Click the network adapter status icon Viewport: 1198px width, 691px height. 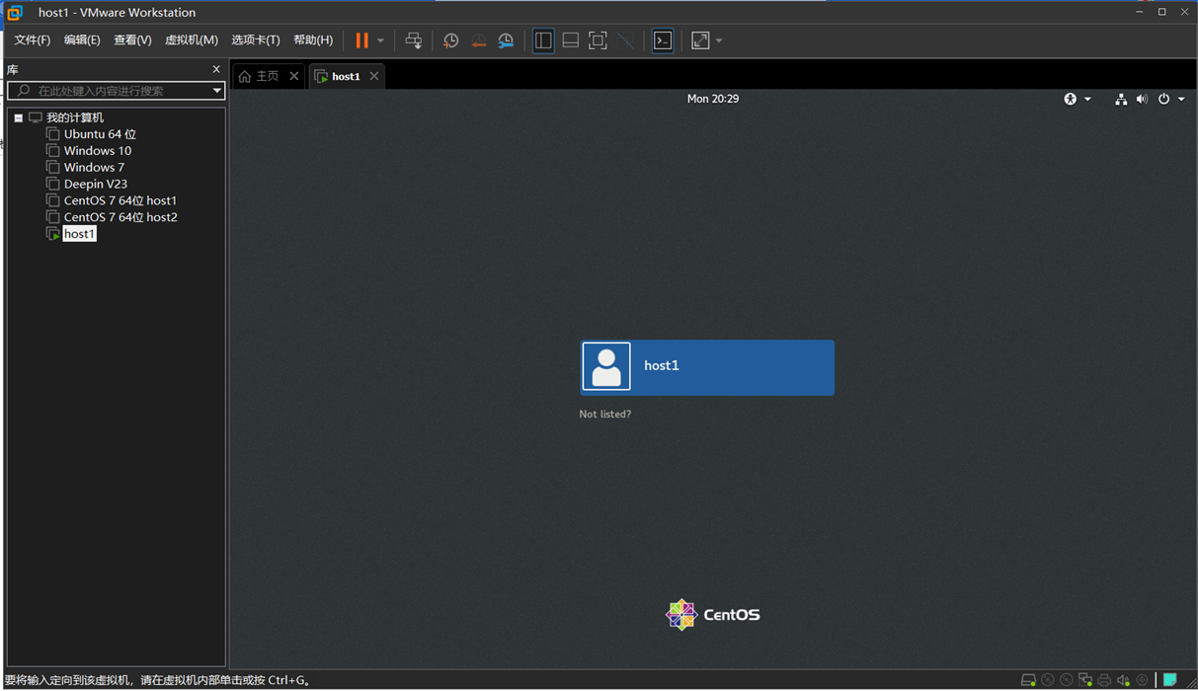1085,680
